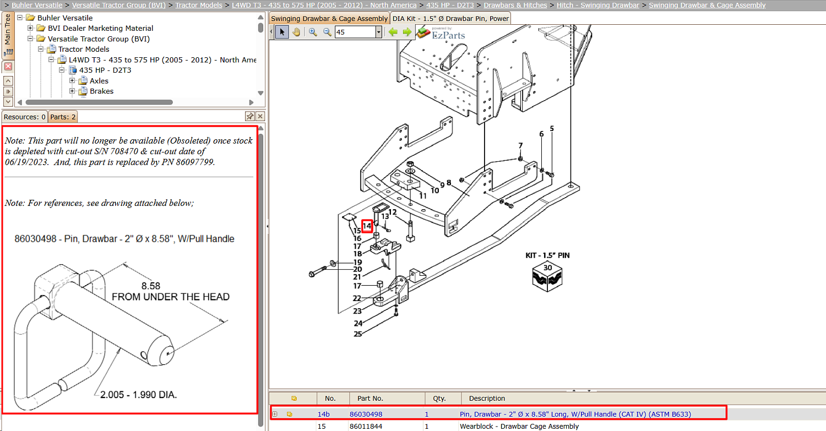Image resolution: width=826 pixels, height=431 pixels.
Task: Click the down chevron button in left sidebar
Action: pos(8,102)
